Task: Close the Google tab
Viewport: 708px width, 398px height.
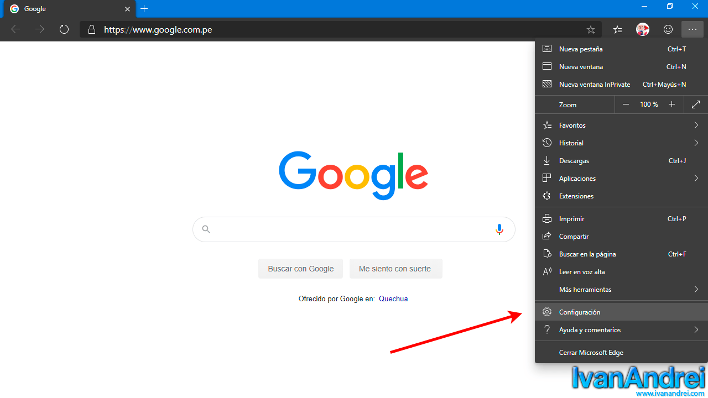Action: click(128, 9)
